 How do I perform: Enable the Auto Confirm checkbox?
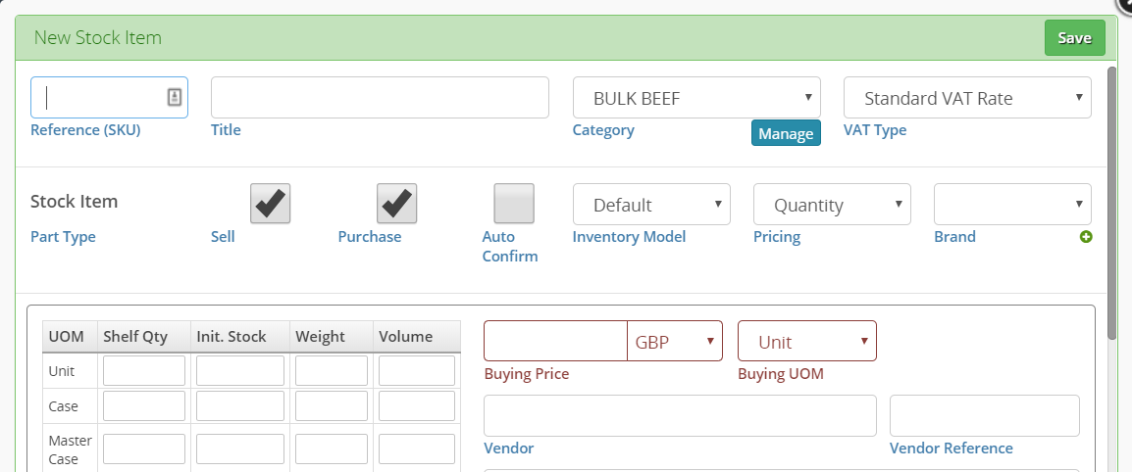pyautogui.click(x=514, y=204)
